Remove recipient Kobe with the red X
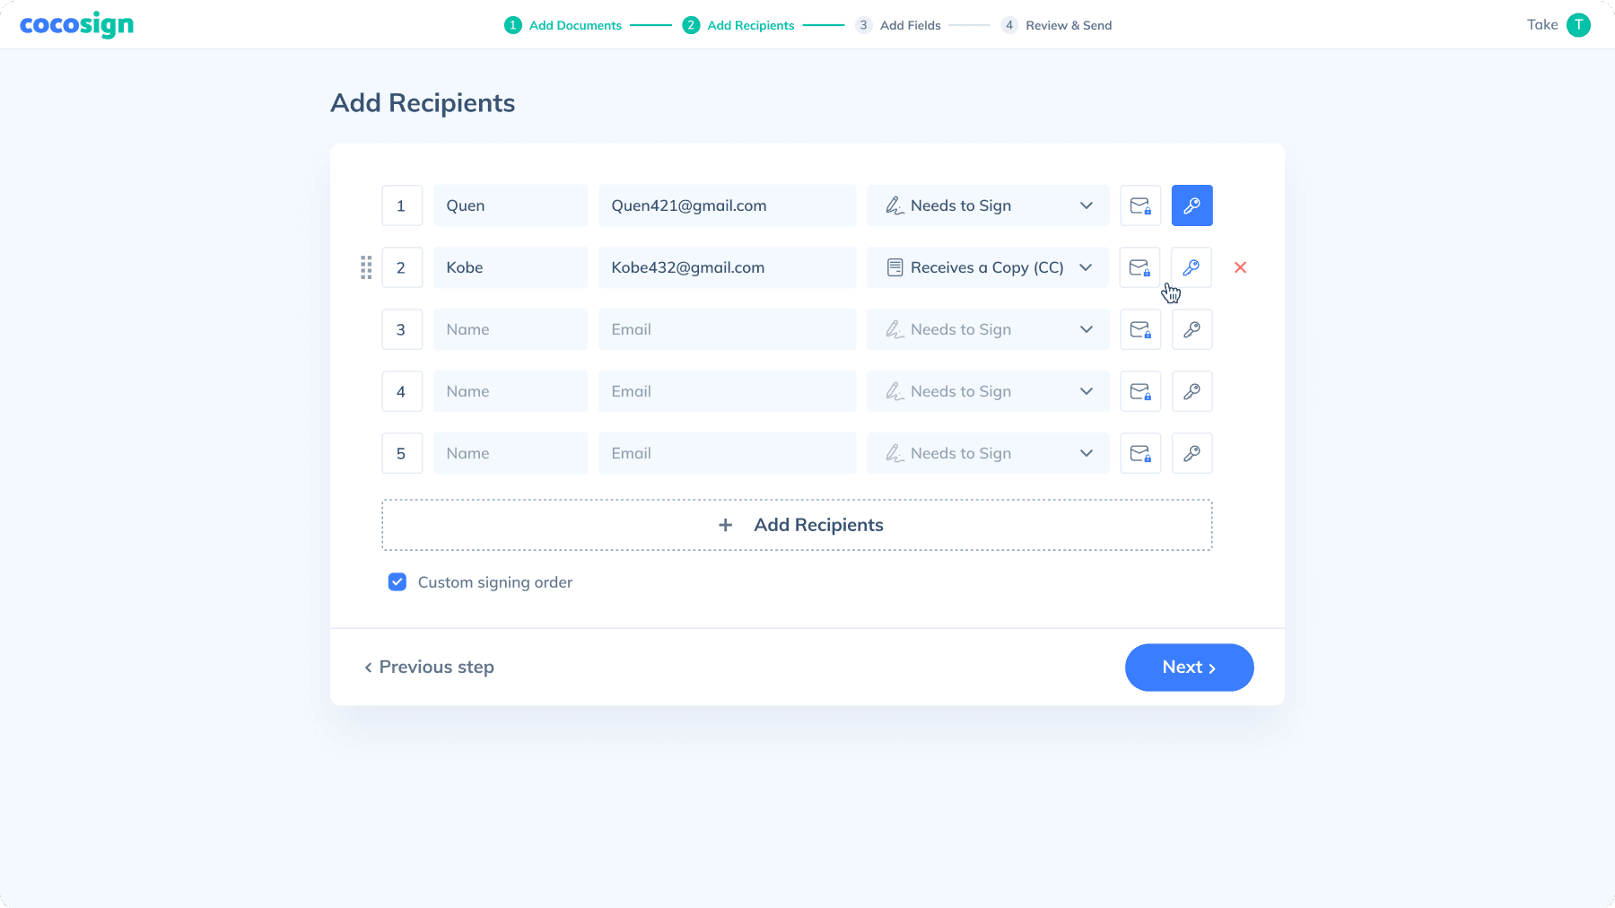Viewport: 1615px width, 908px height. click(x=1240, y=267)
